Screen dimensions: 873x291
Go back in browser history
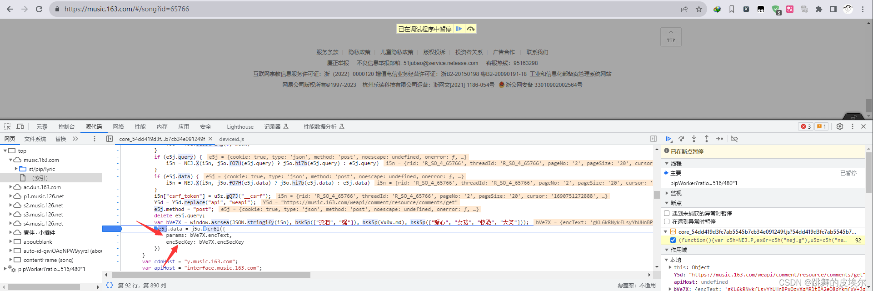[x=10, y=9]
